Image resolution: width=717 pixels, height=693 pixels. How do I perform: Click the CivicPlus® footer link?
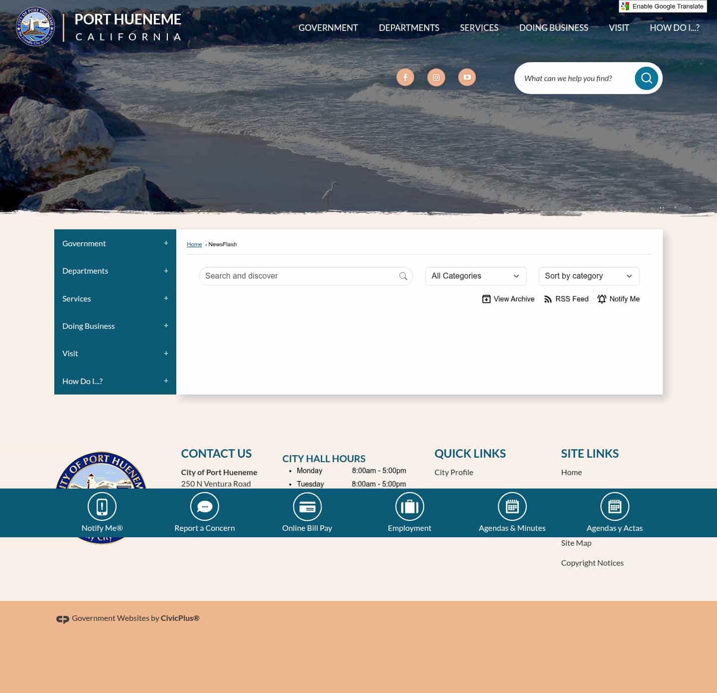click(180, 618)
